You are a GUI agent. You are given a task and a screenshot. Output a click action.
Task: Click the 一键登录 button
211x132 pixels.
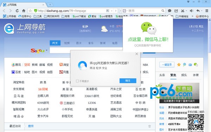pos(167,65)
